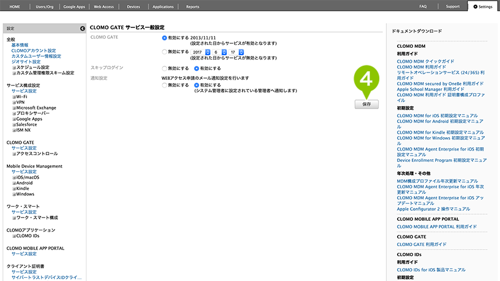The height and width of the screenshot is (281, 500).
Task: Open Users/Org menu
Action: click(x=44, y=7)
